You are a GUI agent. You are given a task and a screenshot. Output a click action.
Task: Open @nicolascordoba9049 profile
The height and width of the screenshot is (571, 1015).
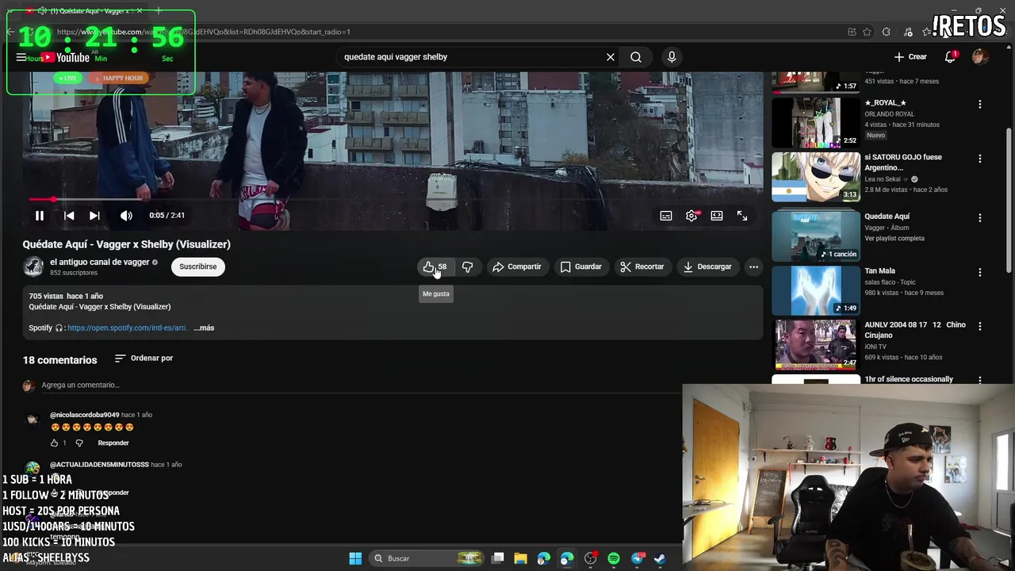[84, 415]
